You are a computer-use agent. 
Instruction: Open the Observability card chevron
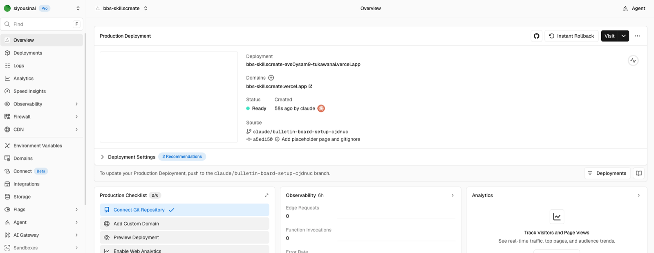click(452, 195)
